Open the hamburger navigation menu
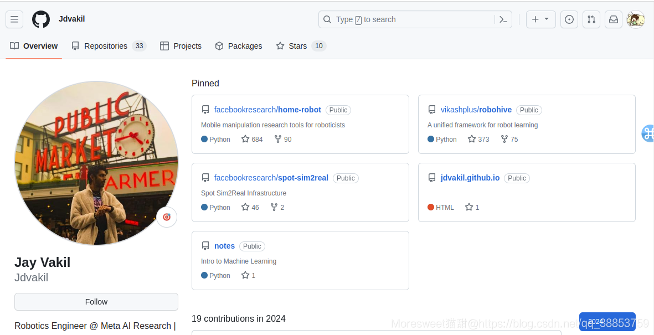Screen dimensions: 654x335 click(14, 19)
